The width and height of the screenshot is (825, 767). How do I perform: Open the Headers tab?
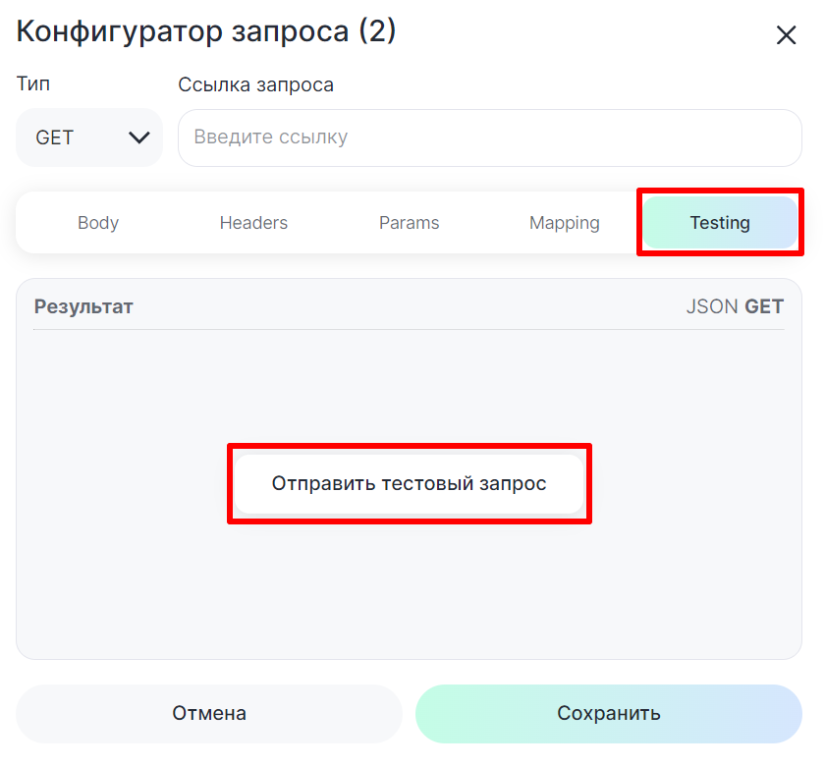click(x=253, y=223)
